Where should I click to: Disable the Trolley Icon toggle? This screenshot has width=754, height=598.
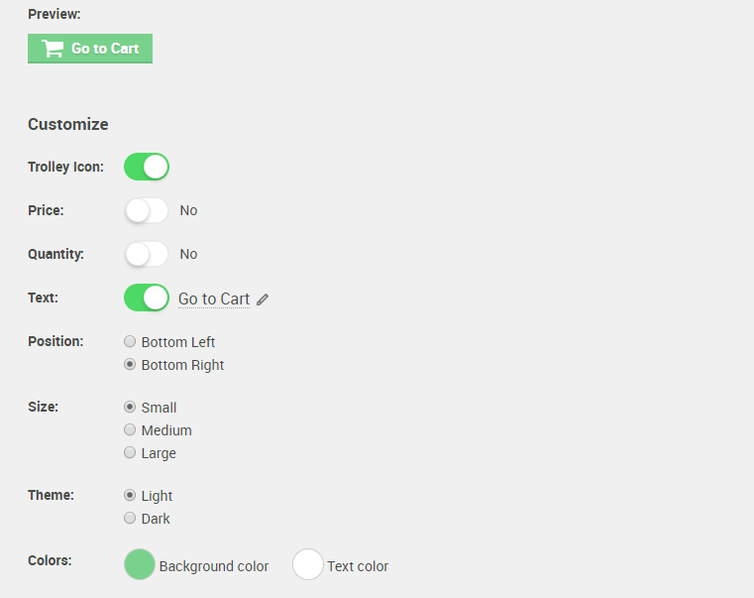pyautogui.click(x=147, y=167)
